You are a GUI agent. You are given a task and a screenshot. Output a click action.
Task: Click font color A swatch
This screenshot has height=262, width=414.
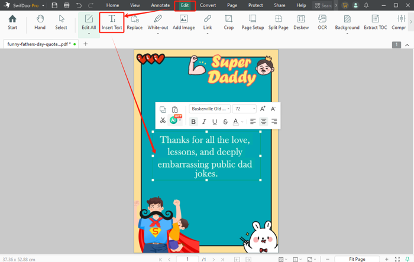tap(236, 122)
